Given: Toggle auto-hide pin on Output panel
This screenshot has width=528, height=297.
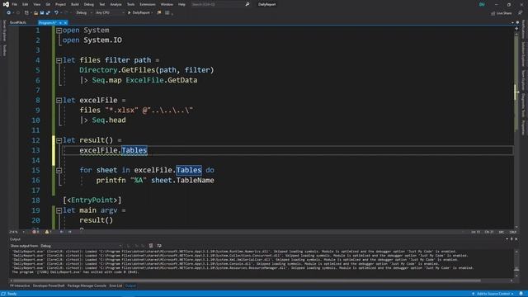Looking at the screenshot, I should [x=511, y=239].
